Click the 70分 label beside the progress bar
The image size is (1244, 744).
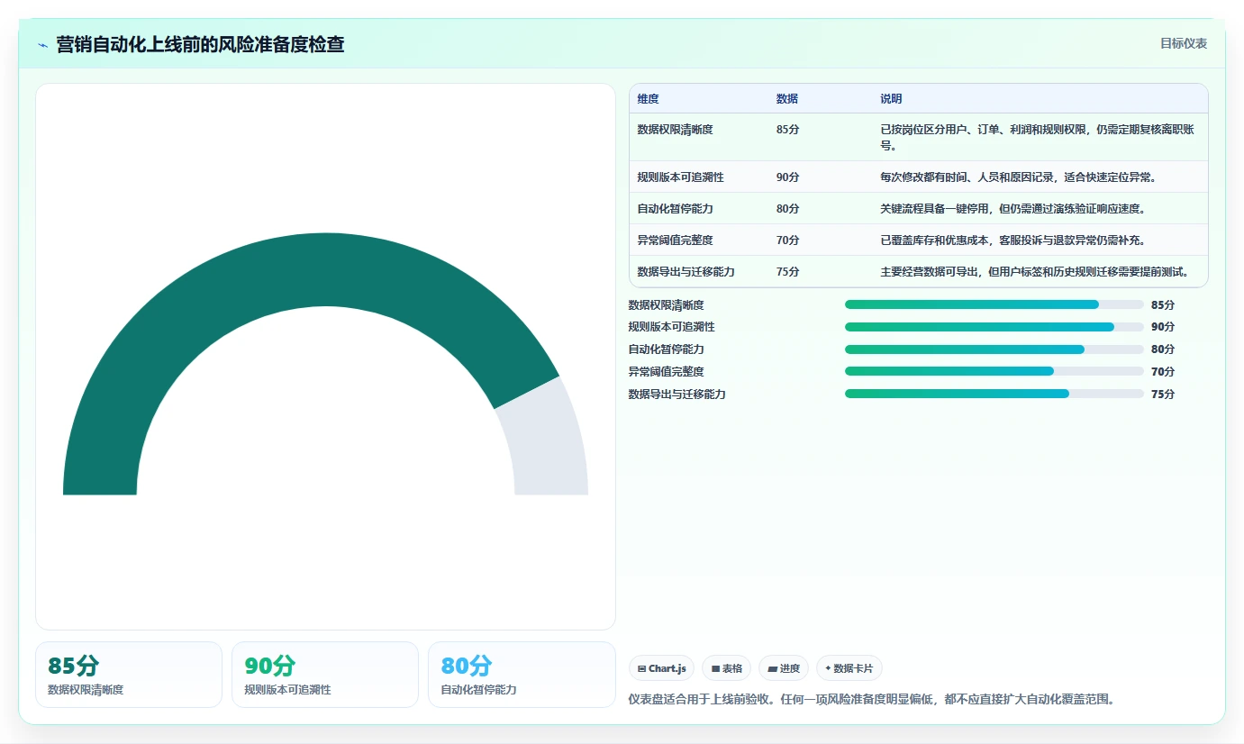tap(1163, 372)
